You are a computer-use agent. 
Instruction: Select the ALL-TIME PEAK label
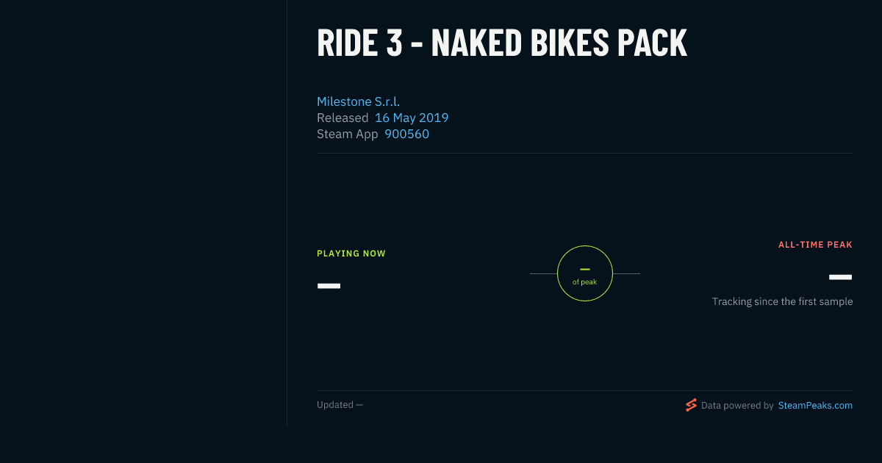pos(815,245)
